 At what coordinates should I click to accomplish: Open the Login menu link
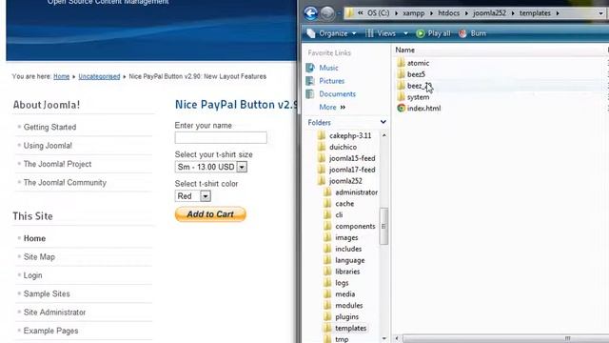click(x=32, y=275)
